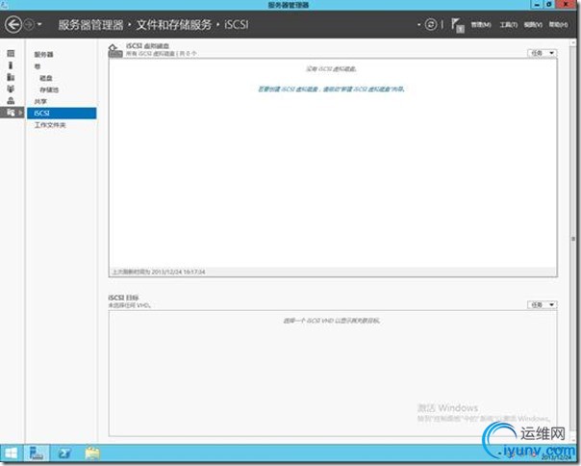Screen dimensions: 581x466
Task: Open the 视图(V) menu
Action: coord(533,24)
